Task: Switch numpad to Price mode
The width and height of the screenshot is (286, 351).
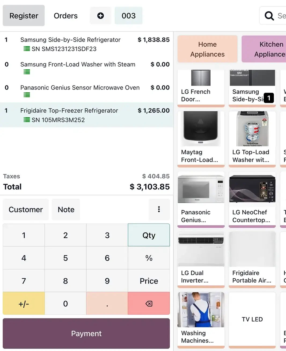Action: click(x=149, y=281)
